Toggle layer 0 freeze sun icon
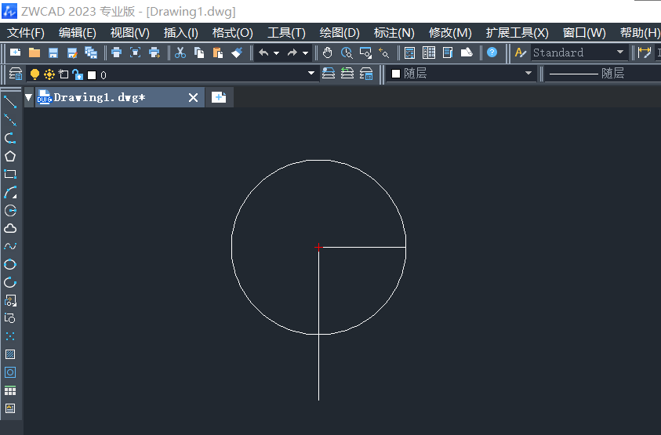The image size is (661, 435). [49, 74]
